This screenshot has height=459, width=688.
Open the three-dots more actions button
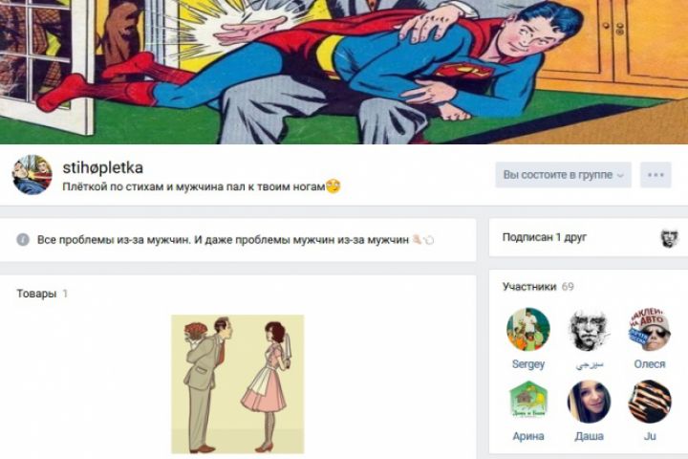pyautogui.click(x=656, y=175)
